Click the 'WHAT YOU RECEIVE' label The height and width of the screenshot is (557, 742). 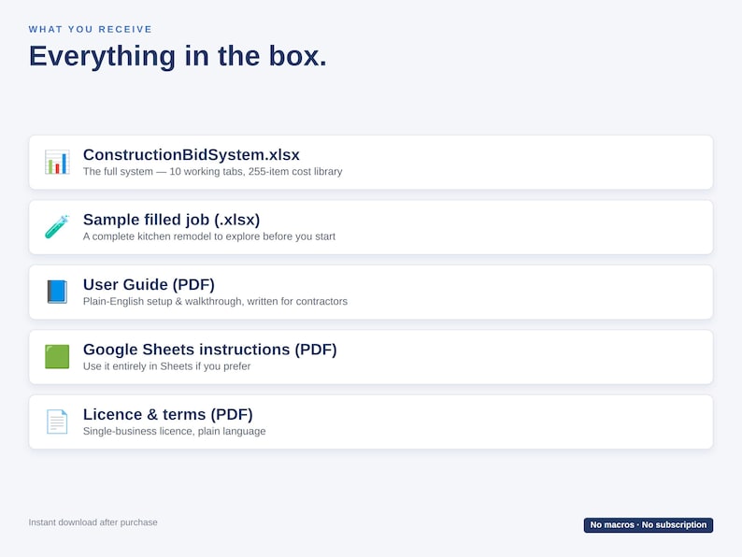point(90,29)
